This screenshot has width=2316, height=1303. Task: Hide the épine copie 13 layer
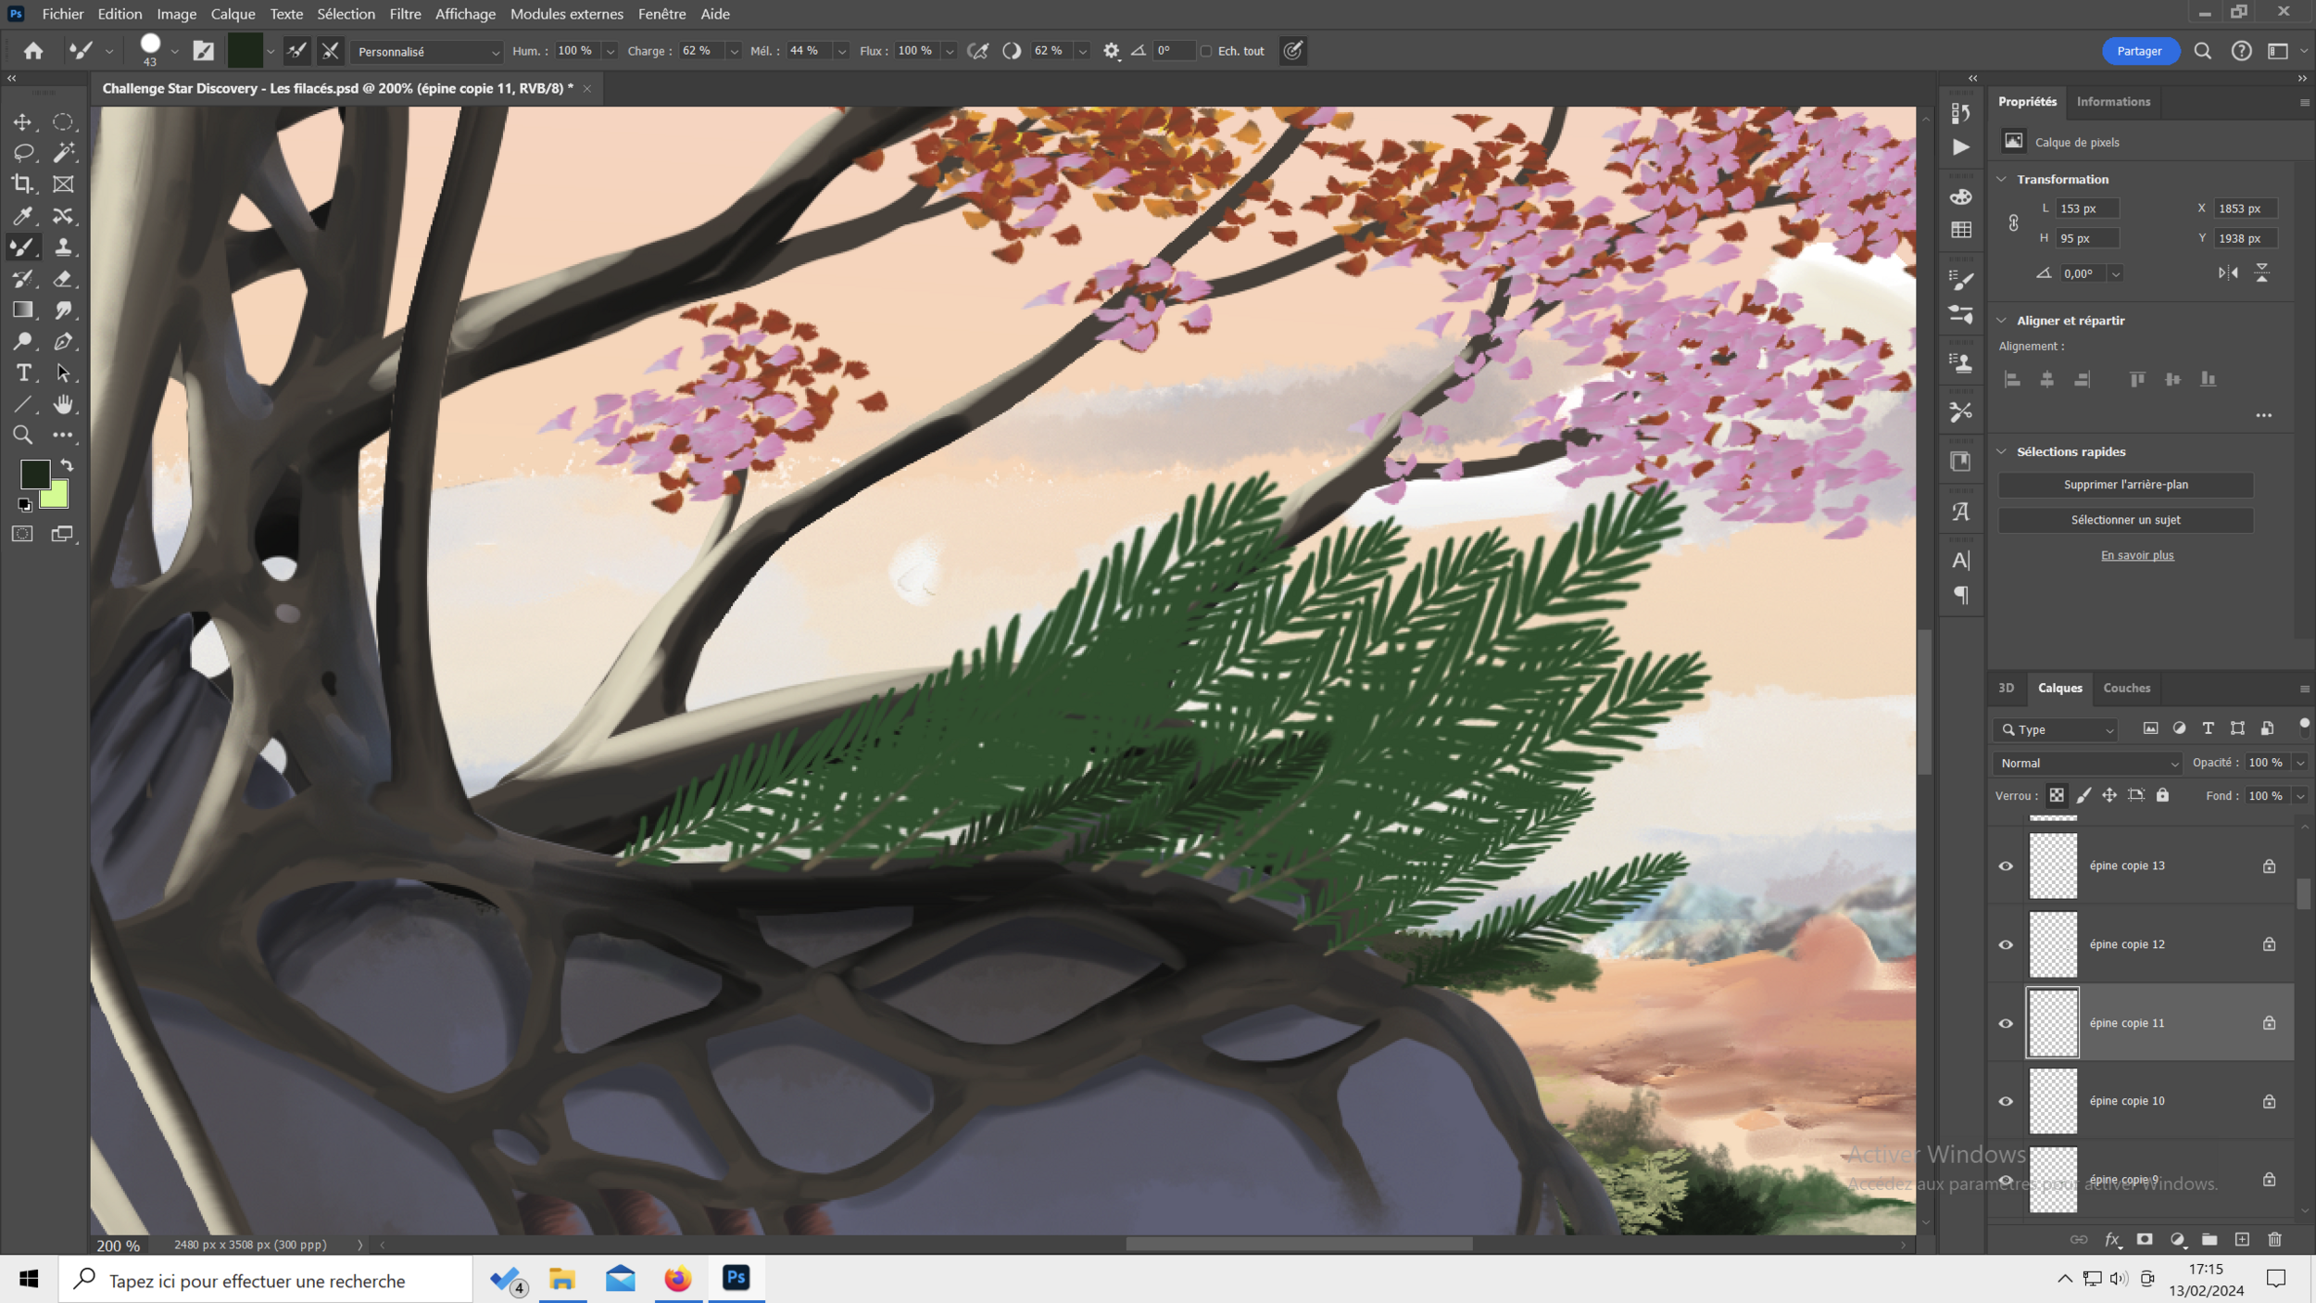(x=2006, y=866)
